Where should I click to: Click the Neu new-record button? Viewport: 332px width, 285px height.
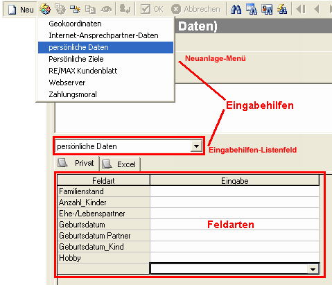click(x=21, y=10)
